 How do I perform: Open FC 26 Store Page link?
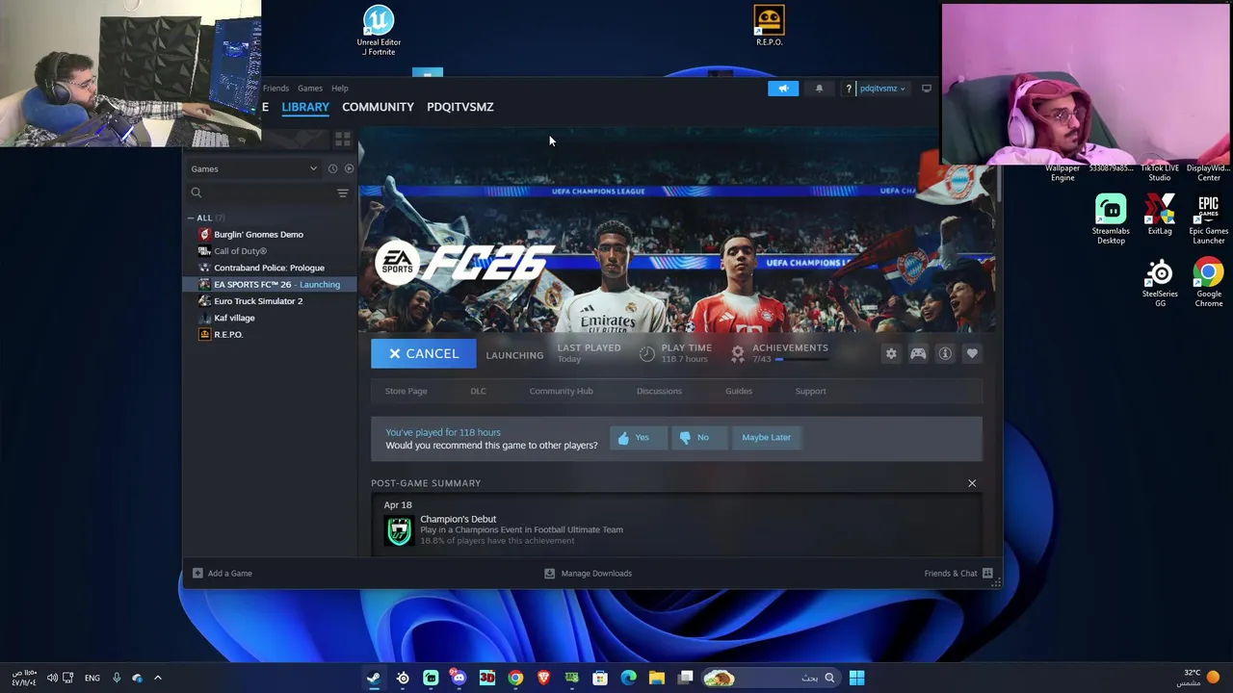click(406, 391)
